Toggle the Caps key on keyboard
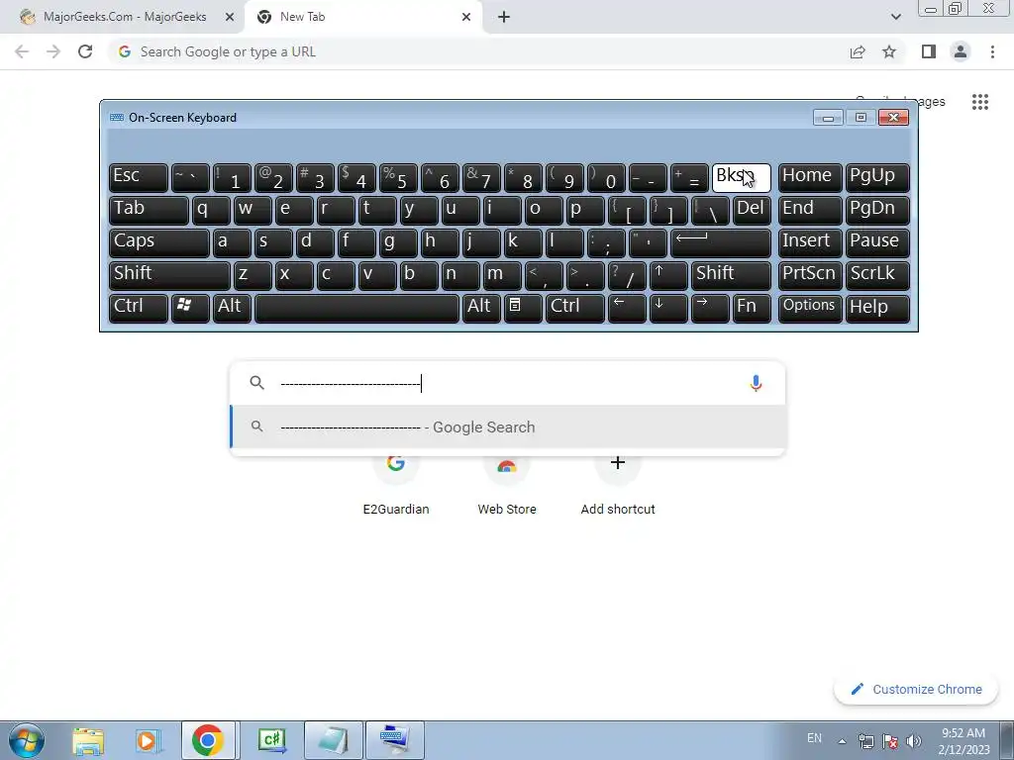The height and width of the screenshot is (760, 1014). (x=159, y=242)
